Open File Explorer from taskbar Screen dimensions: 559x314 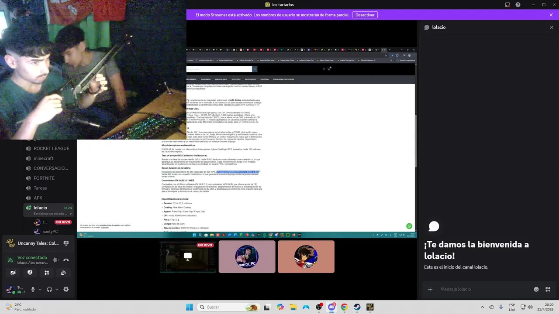pyautogui.click(x=293, y=307)
